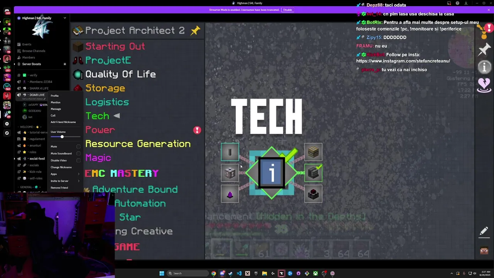
Task: Open the completed machine quest with checkmark
Action: pos(313,173)
